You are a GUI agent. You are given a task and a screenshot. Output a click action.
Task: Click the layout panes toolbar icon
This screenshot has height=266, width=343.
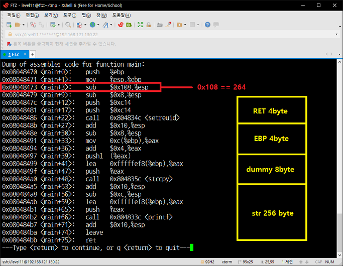click(x=192, y=25)
